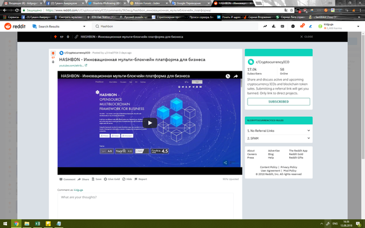This screenshot has width=365, height=228.
Task: Expand the SPAM rule
Action: pos(279,138)
